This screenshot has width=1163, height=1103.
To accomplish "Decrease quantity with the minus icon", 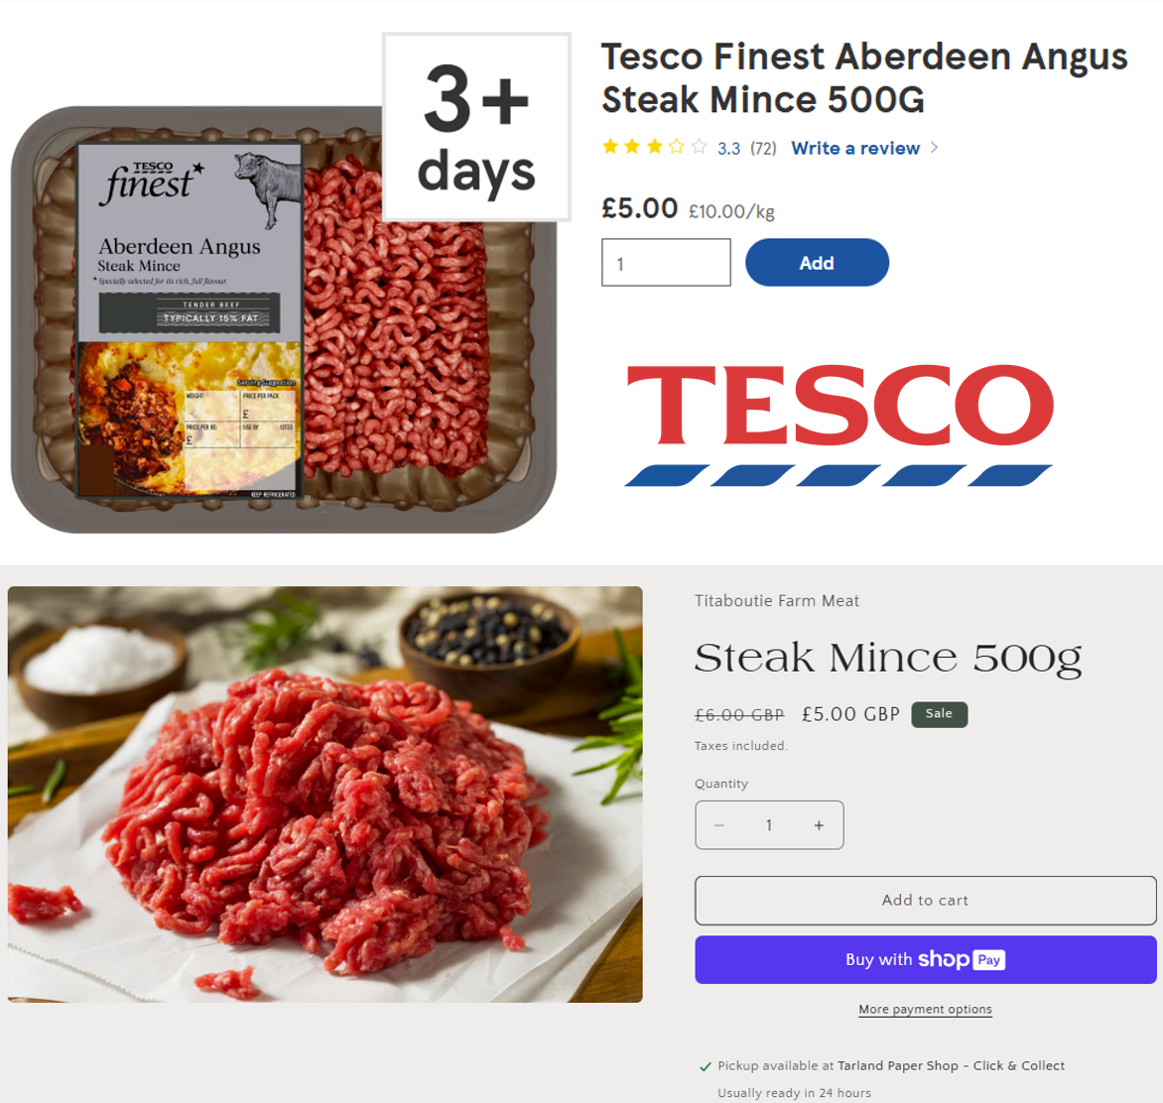I will (x=718, y=825).
